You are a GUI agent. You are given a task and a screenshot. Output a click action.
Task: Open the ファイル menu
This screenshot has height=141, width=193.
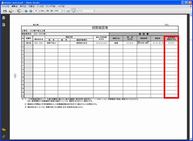pyautogui.click(x=5, y=6)
